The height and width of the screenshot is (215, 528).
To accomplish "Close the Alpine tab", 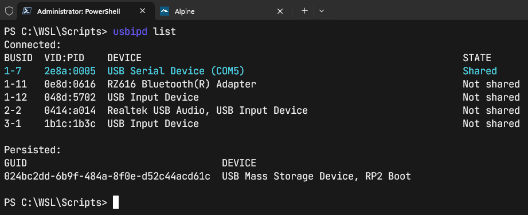I will [280, 11].
